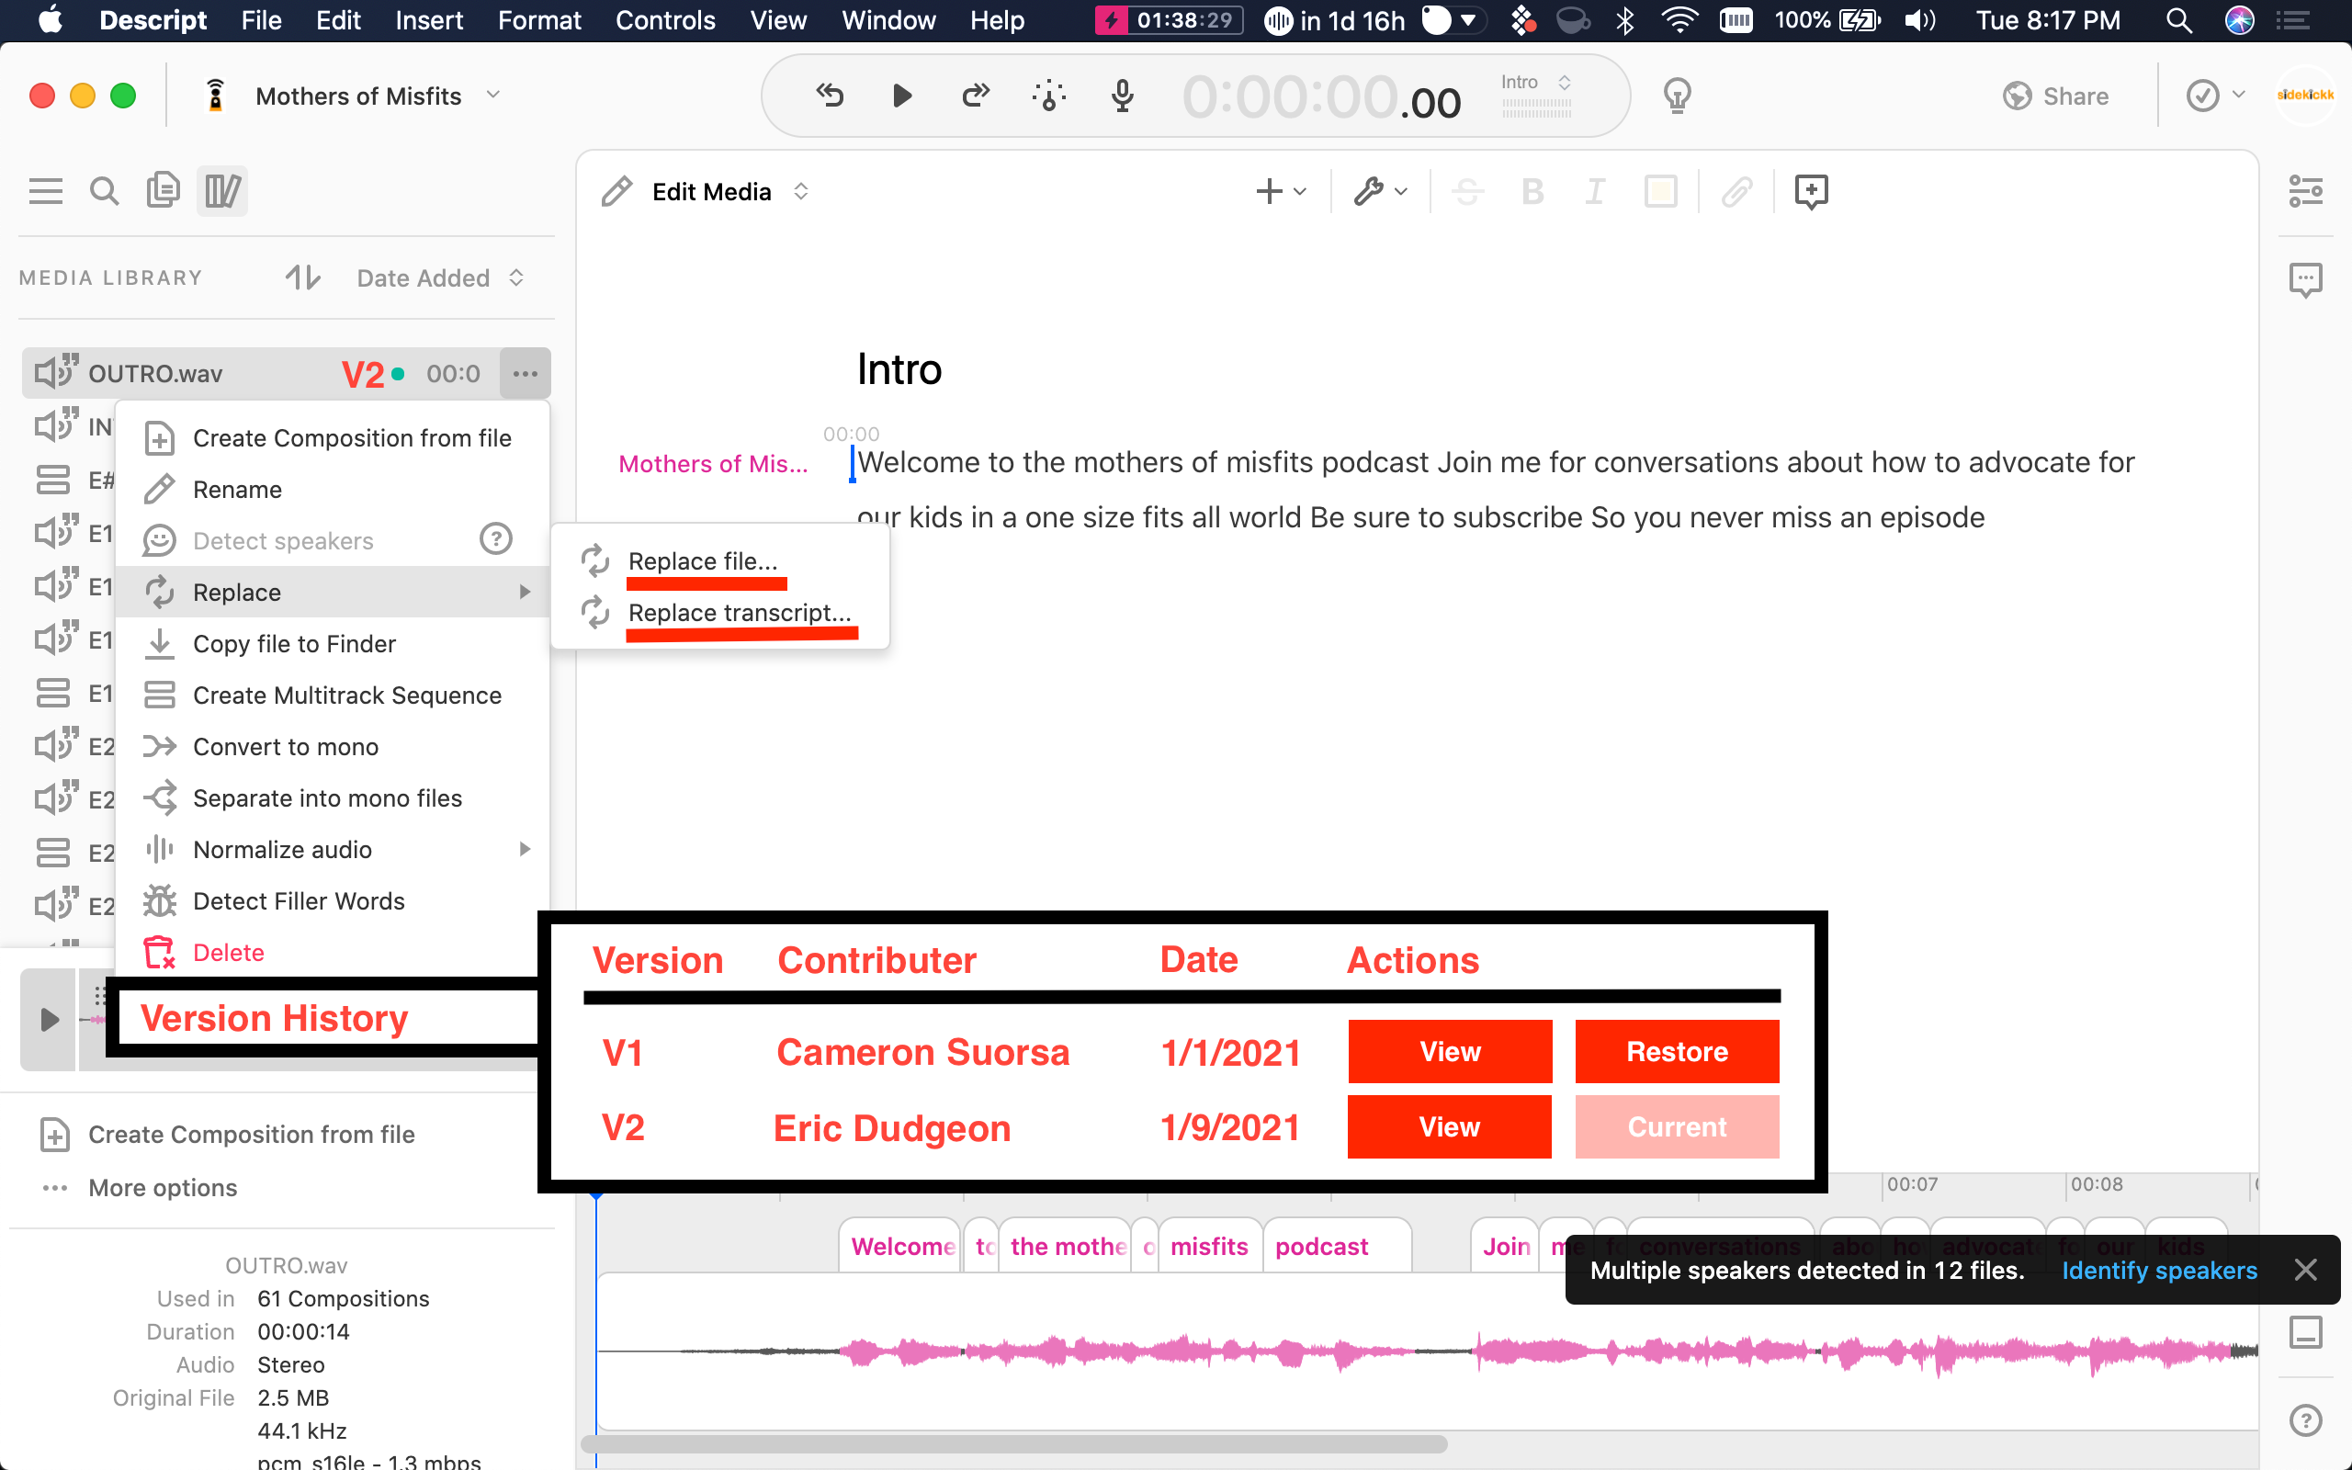Toggle strikethrough formatting
Screen dimensions: 2352x1470
click(x=1466, y=191)
